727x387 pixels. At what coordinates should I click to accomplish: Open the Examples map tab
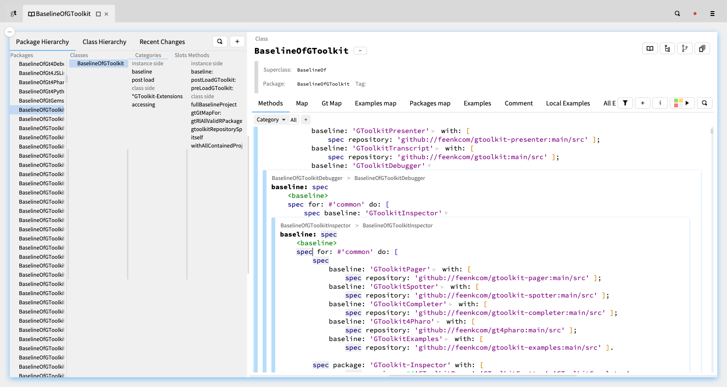(x=376, y=103)
